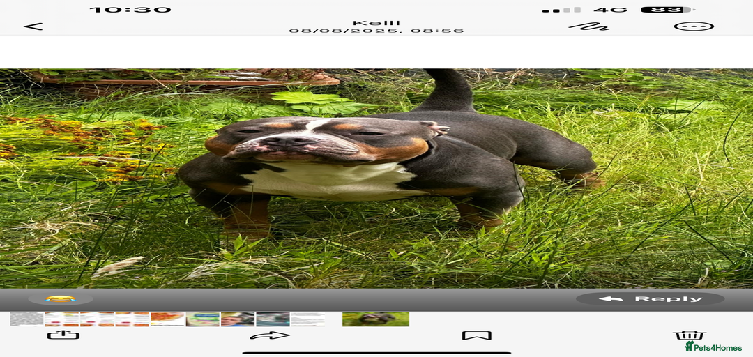
Task: Tap the bookmark icon
Action: coord(476,335)
